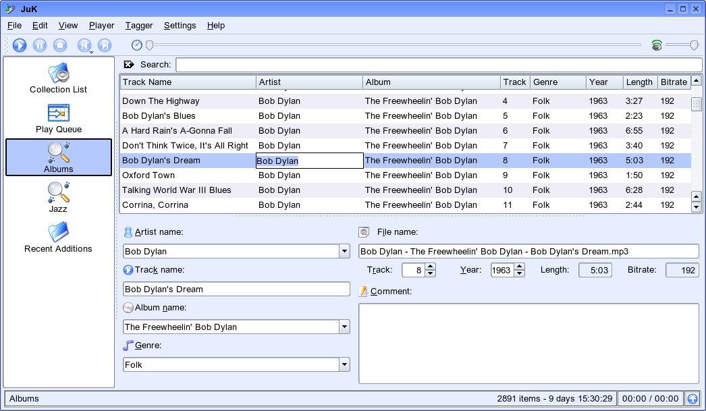Sort by the Genre column header
Viewport: 706px width, 411px height.
558,82
